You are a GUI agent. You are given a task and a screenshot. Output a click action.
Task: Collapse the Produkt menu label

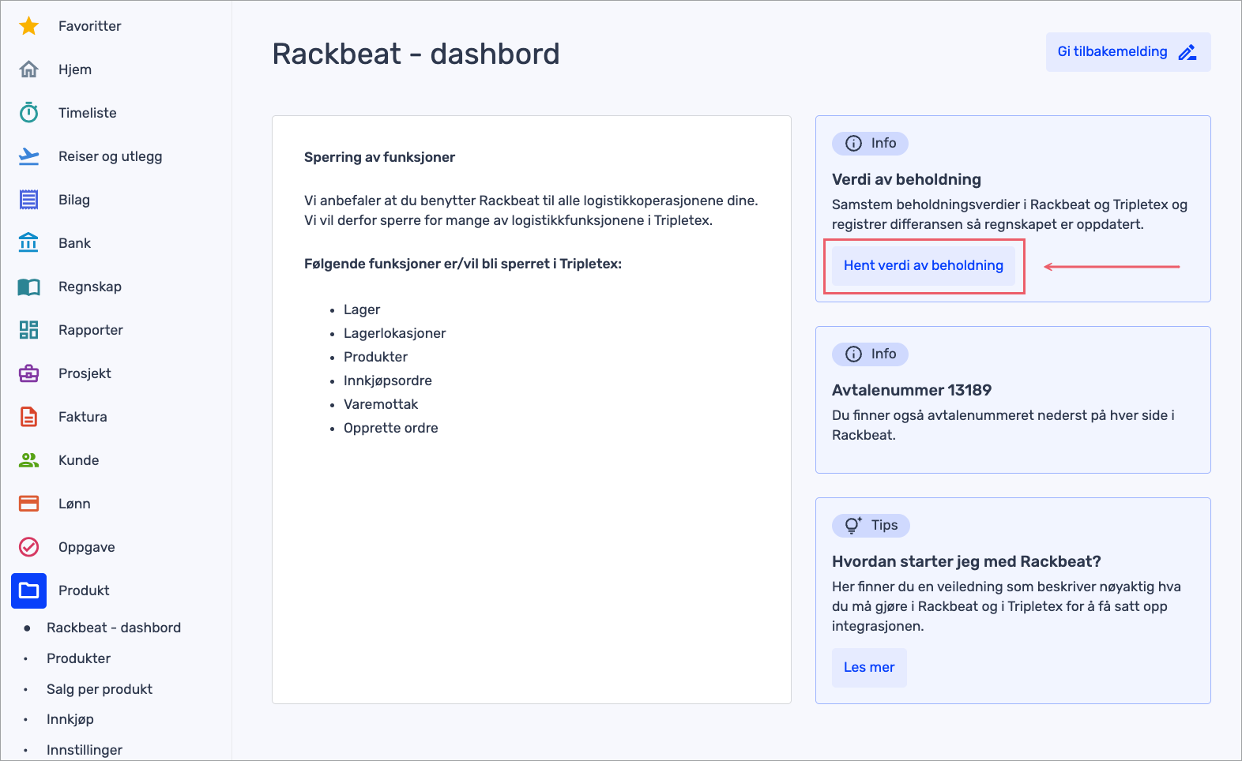85,590
